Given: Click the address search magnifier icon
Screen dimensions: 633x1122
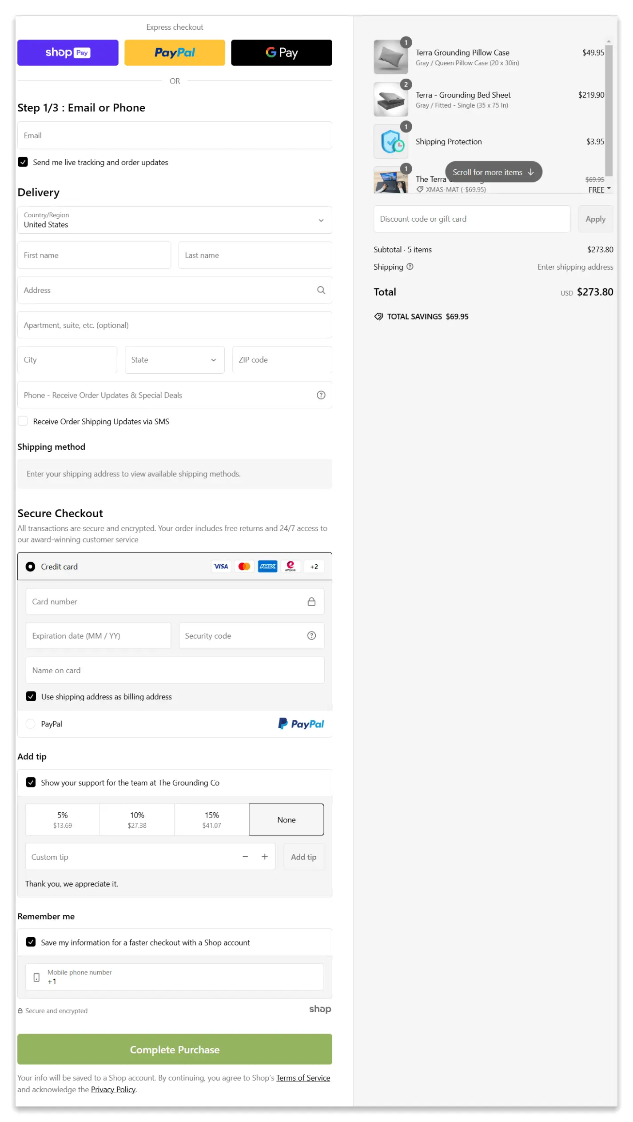Looking at the screenshot, I should click(x=321, y=290).
